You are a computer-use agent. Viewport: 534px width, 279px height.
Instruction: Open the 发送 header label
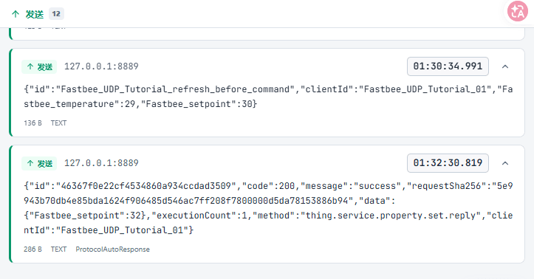pos(35,14)
